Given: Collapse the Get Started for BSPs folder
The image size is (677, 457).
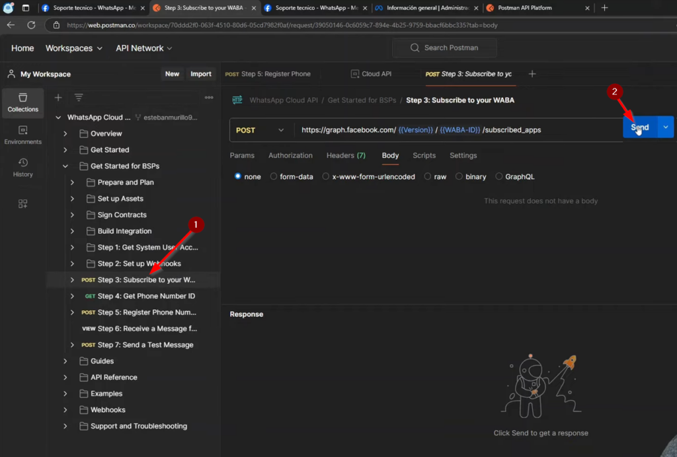Looking at the screenshot, I should tap(65, 166).
